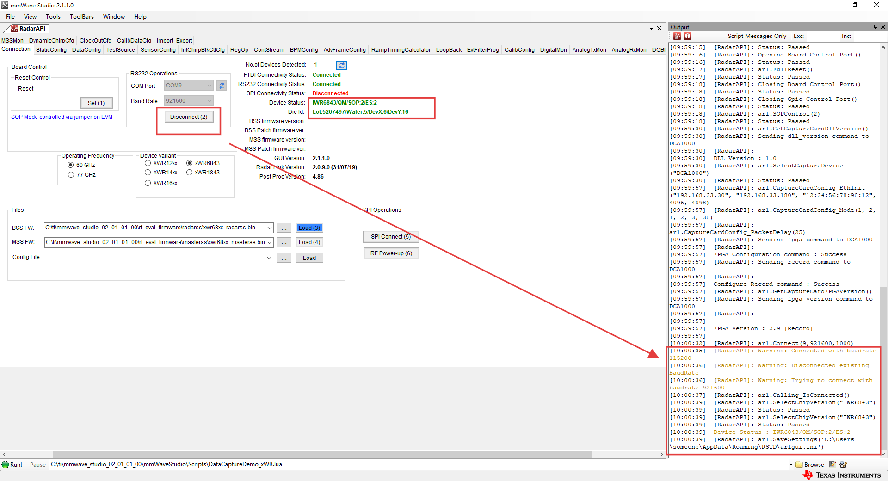Choose the XWR12xx device variant
The height and width of the screenshot is (481, 888).
pos(148,163)
